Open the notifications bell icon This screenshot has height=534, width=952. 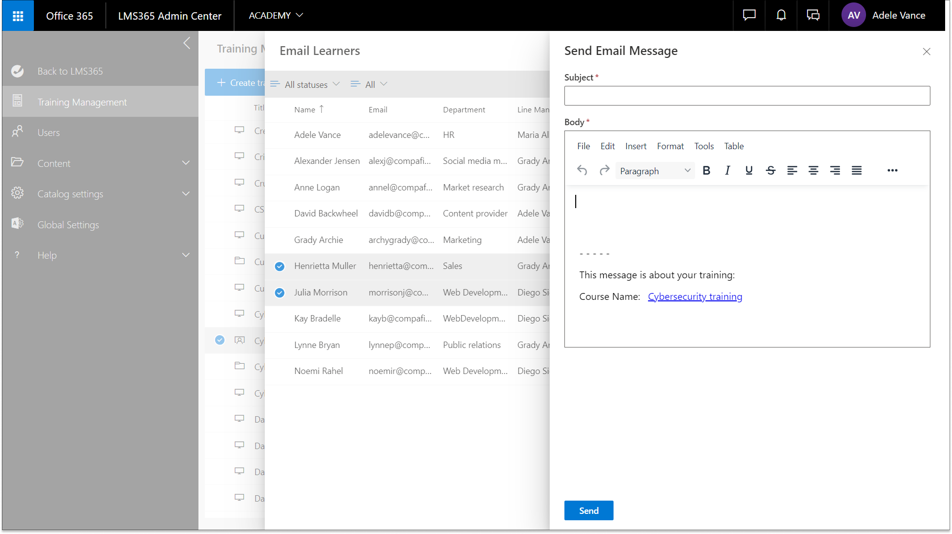(x=781, y=15)
